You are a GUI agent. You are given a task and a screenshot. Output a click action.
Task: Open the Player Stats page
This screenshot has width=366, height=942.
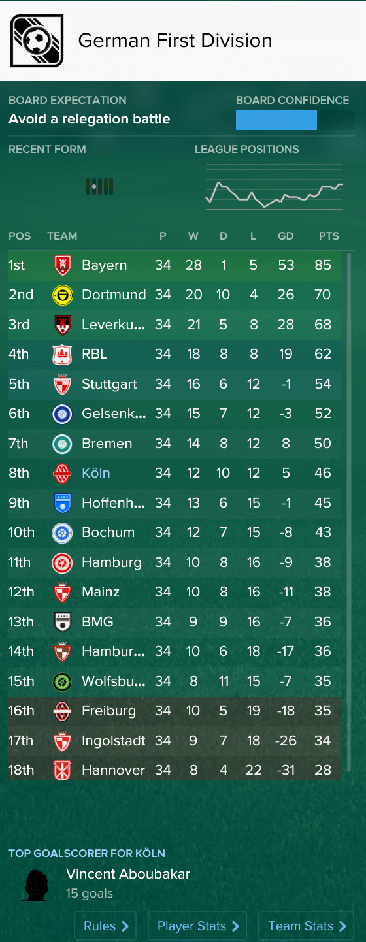pos(197,926)
